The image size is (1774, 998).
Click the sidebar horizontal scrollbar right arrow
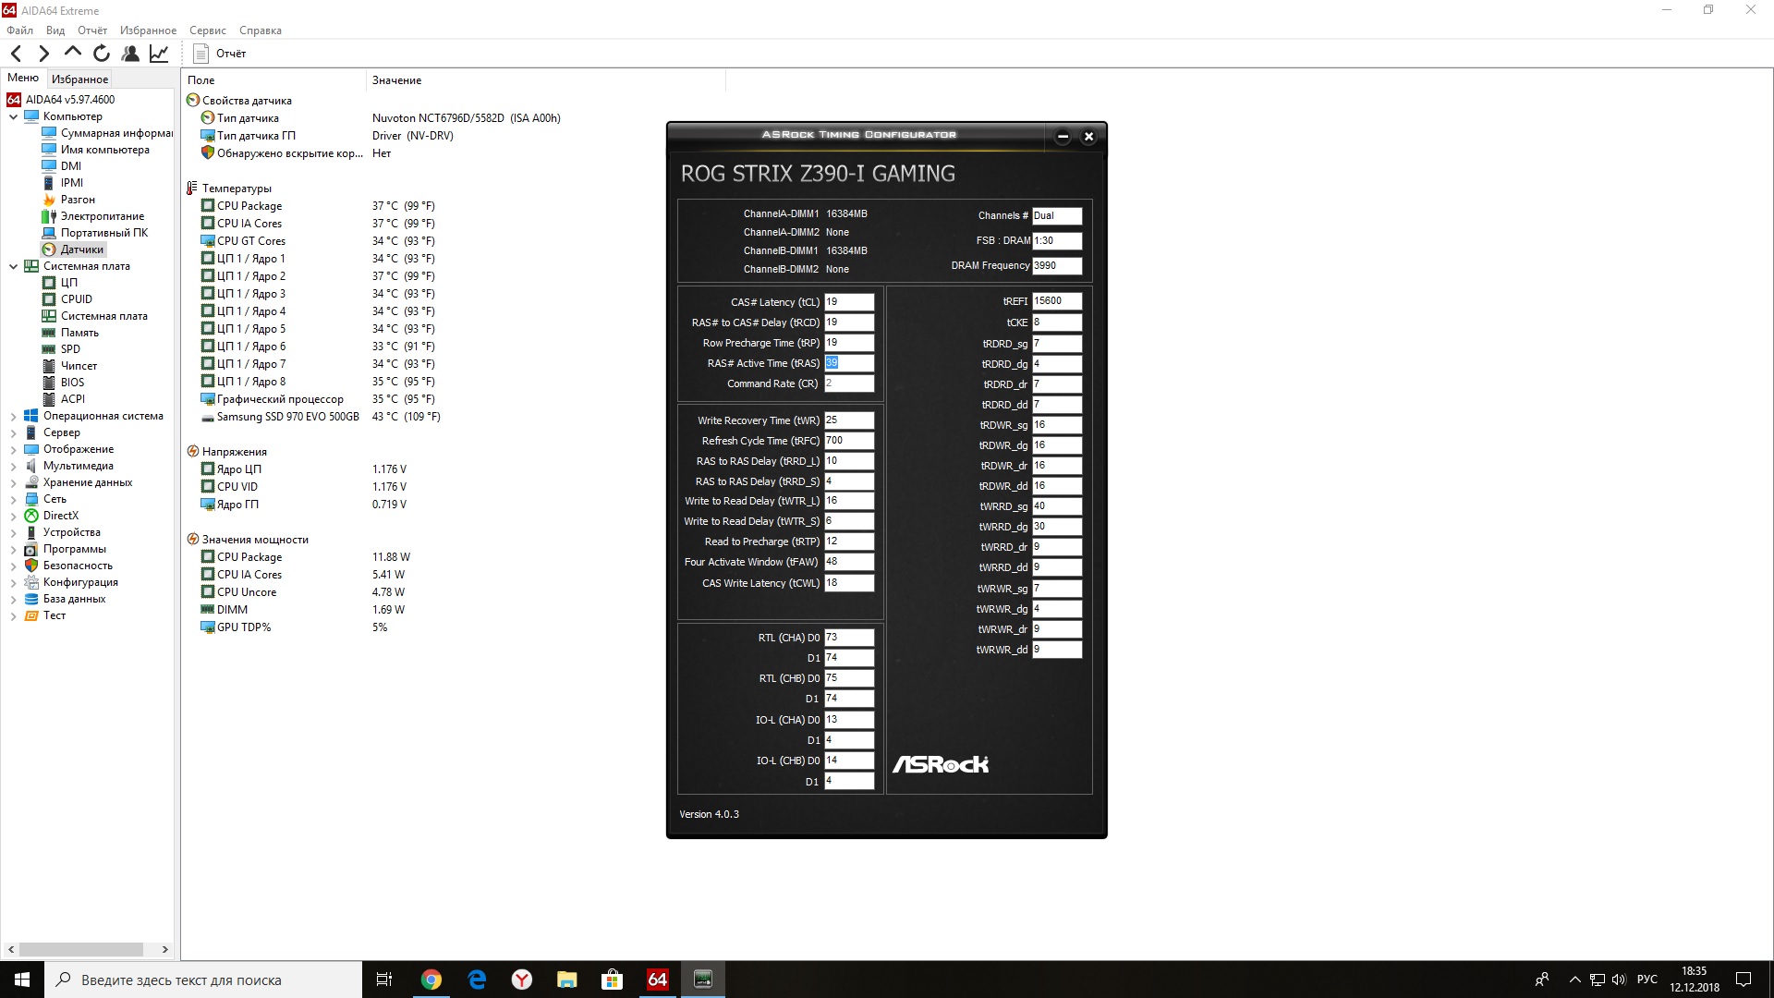click(164, 949)
